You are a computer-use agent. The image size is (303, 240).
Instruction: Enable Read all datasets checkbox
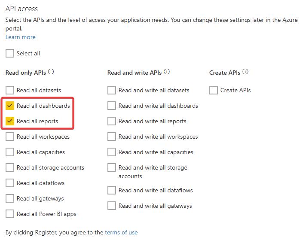pyautogui.click(x=10, y=90)
